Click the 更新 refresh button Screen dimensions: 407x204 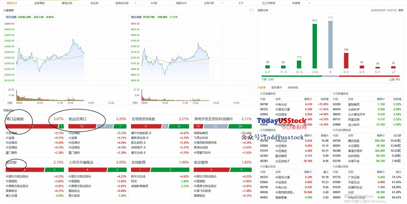(x=401, y=10)
